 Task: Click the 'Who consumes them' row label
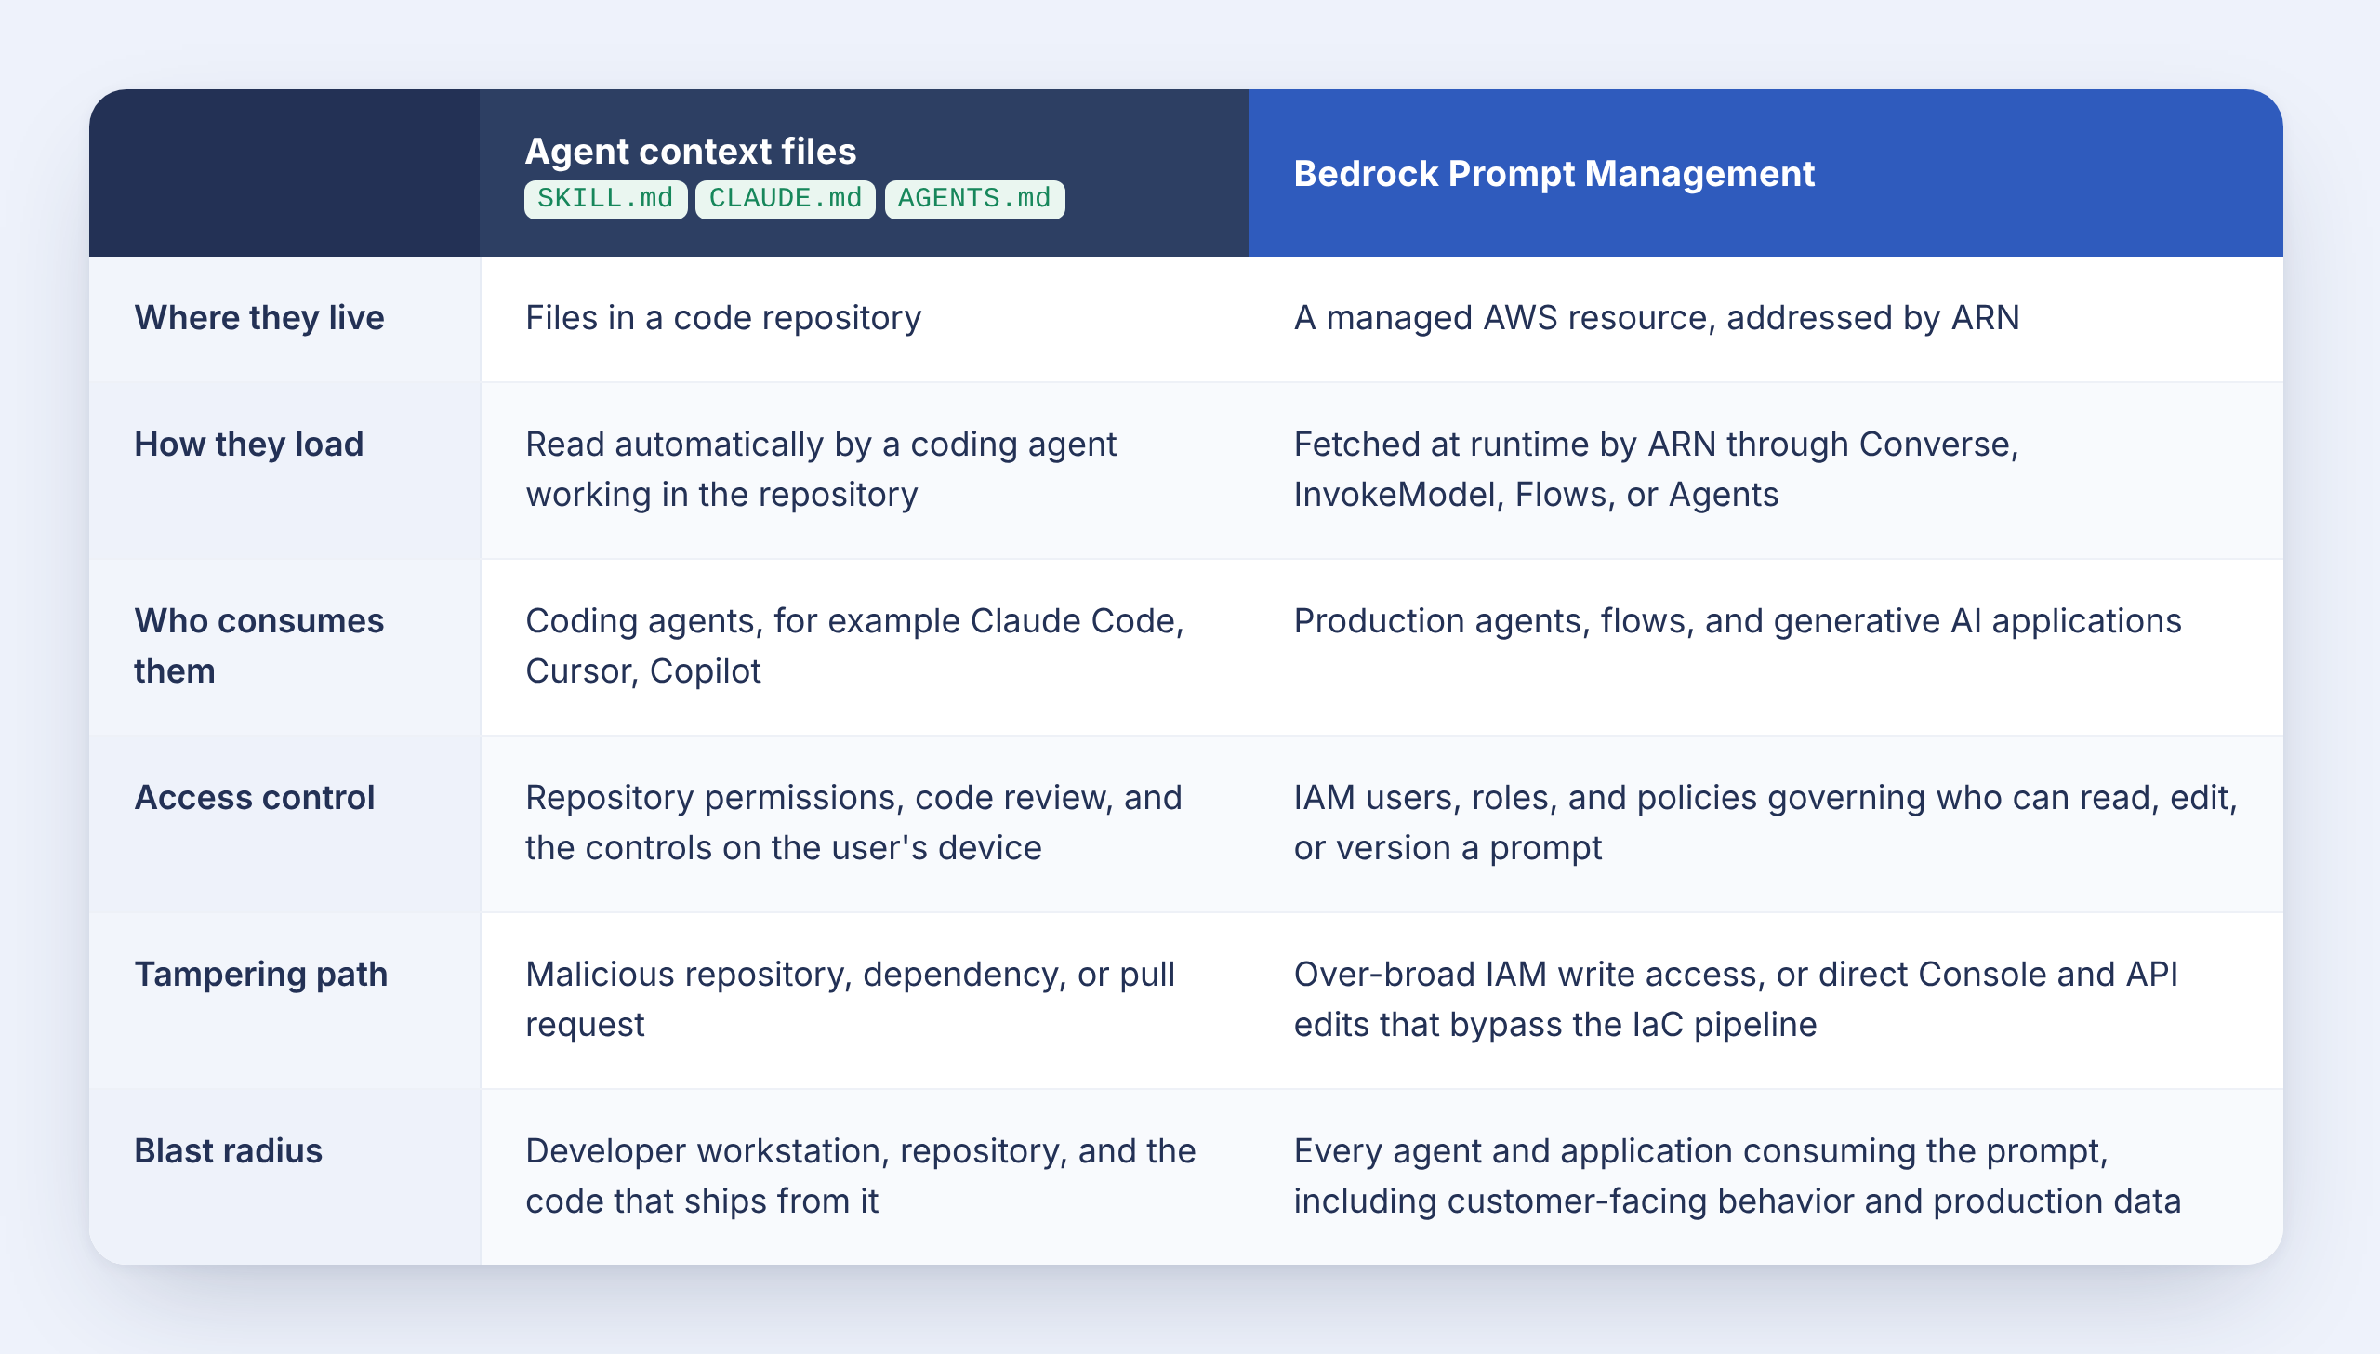click(259, 646)
